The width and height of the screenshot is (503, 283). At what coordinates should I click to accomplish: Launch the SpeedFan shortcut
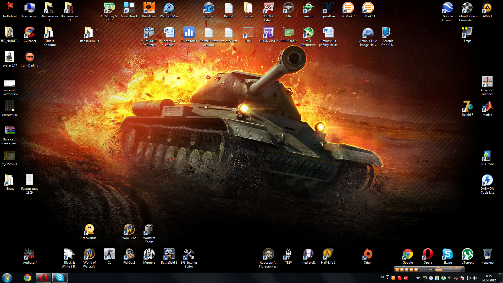328,10
